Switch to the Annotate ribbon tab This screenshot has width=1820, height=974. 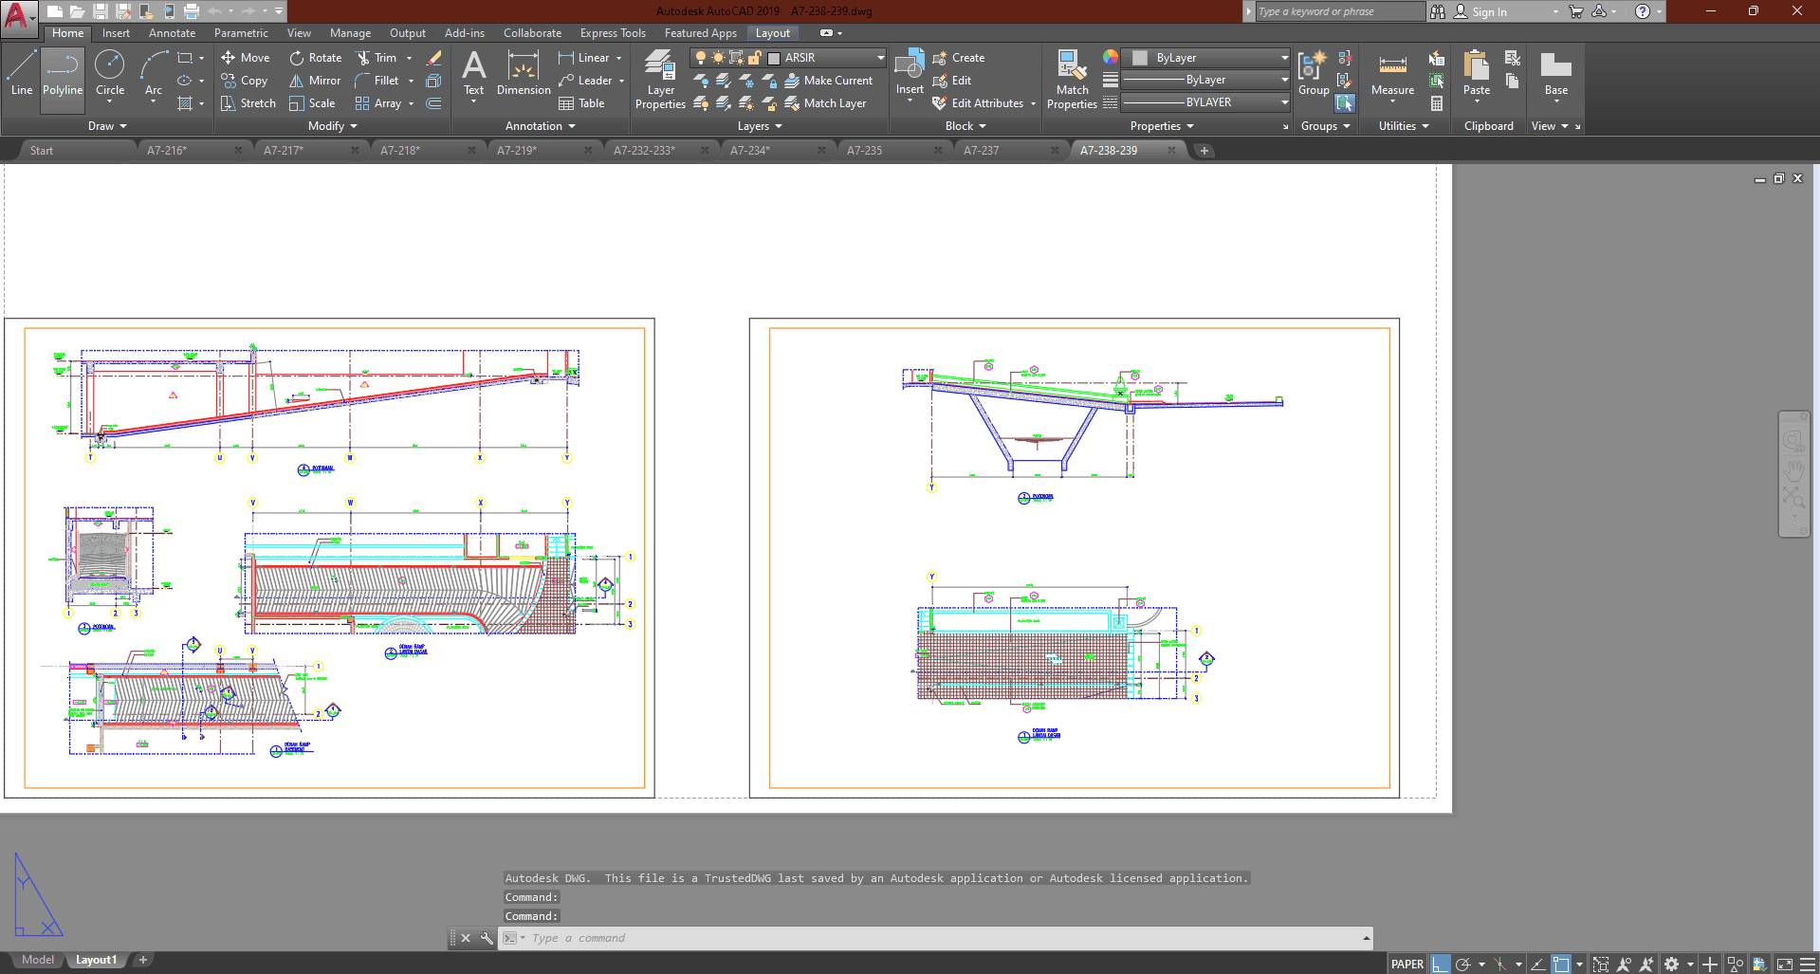(x=172, y=33)
